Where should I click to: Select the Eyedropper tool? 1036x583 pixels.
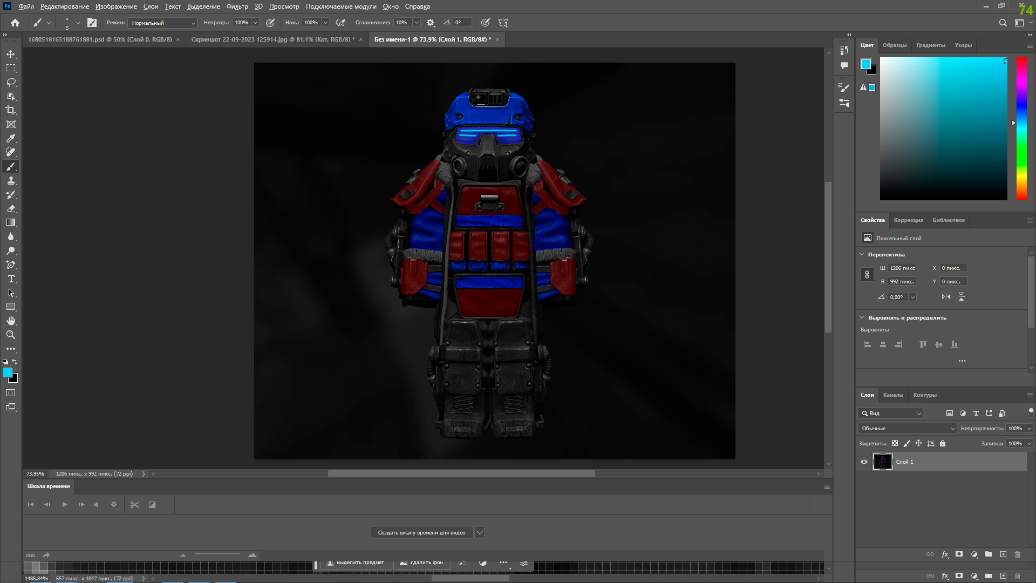pos(11,138)
